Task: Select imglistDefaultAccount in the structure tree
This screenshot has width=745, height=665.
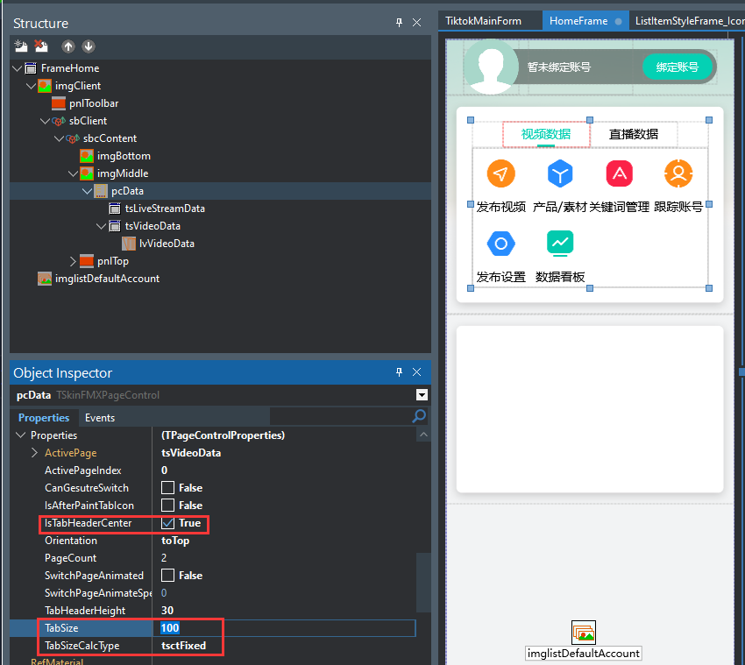Action: coord(107,279)
